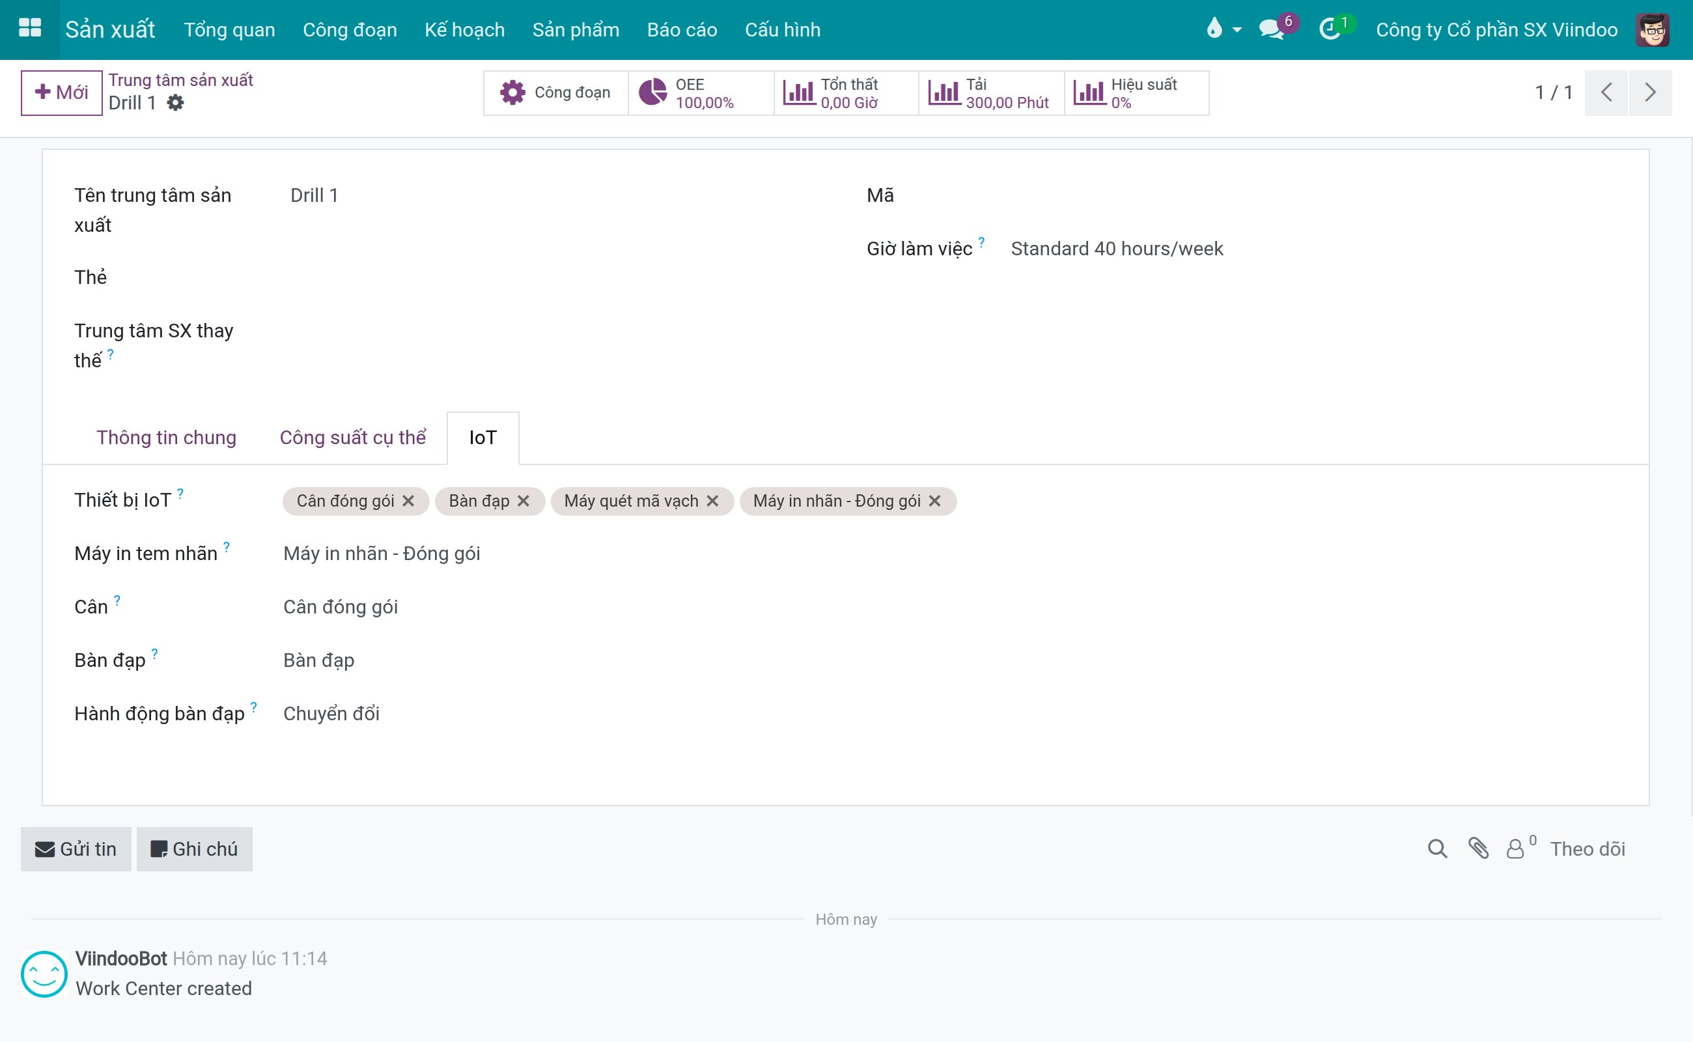Go back via Trung tâm sản xuất breadcrumb
Viewport: 1693px width, 1042px height.
pos(180,80)
